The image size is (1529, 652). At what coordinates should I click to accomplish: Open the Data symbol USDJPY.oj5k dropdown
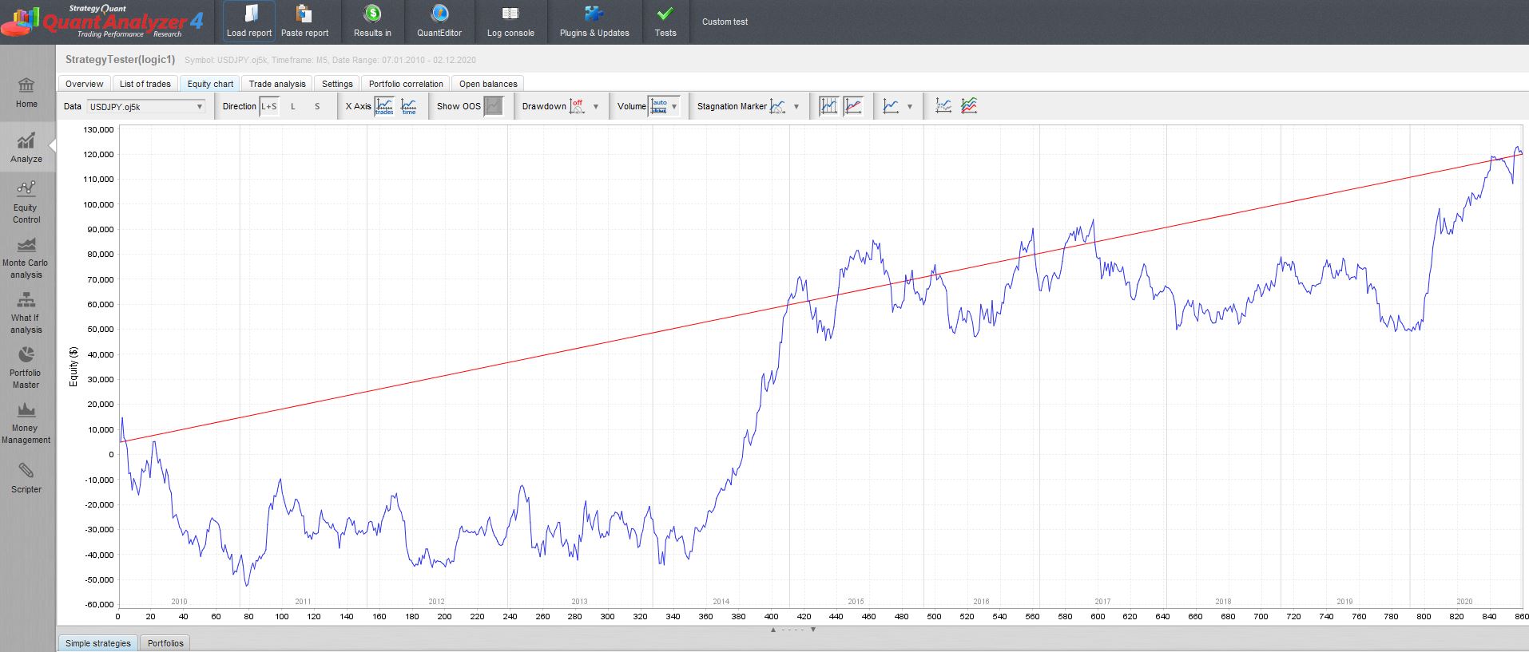[145, 107]
